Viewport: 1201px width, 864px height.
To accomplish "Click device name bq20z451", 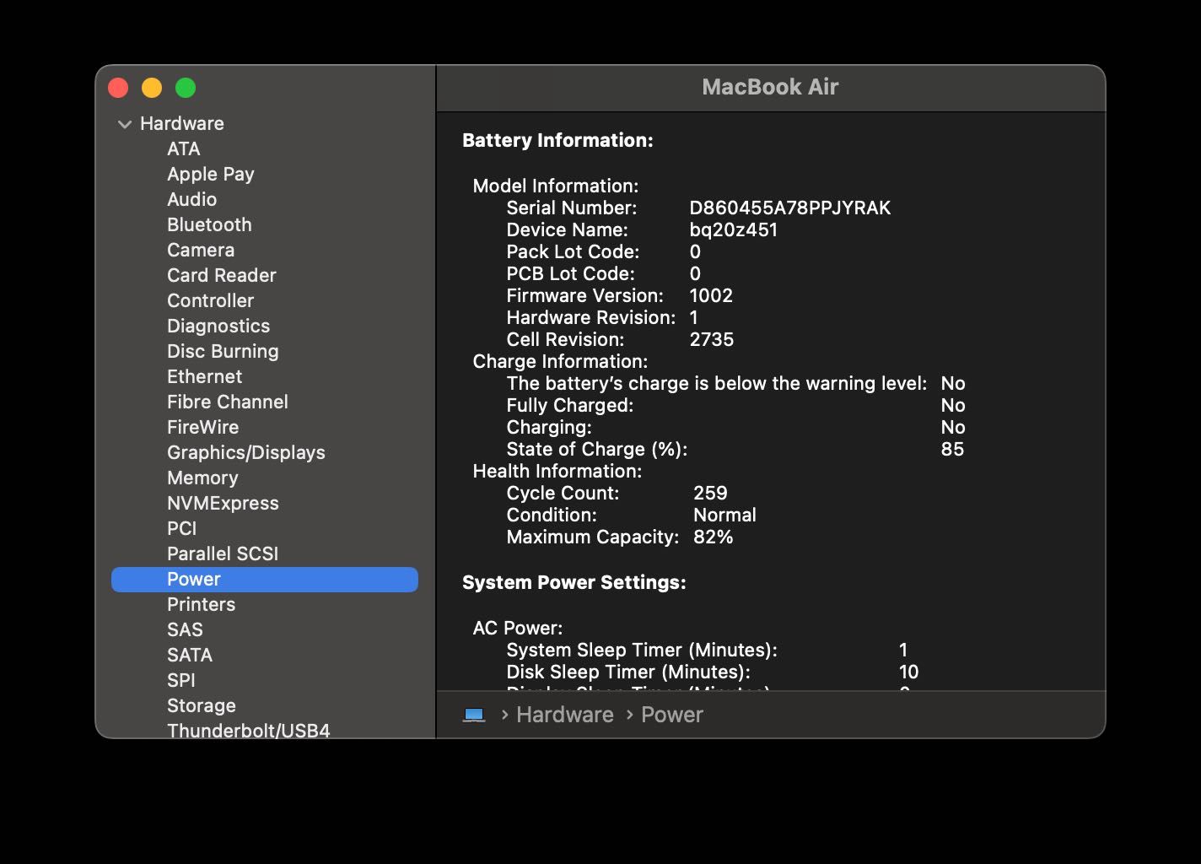I will (x=734, y=229).
